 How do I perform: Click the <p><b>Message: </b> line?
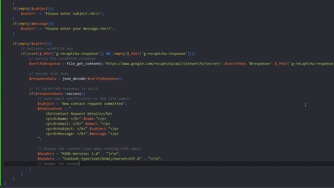(x=82, y=134)
